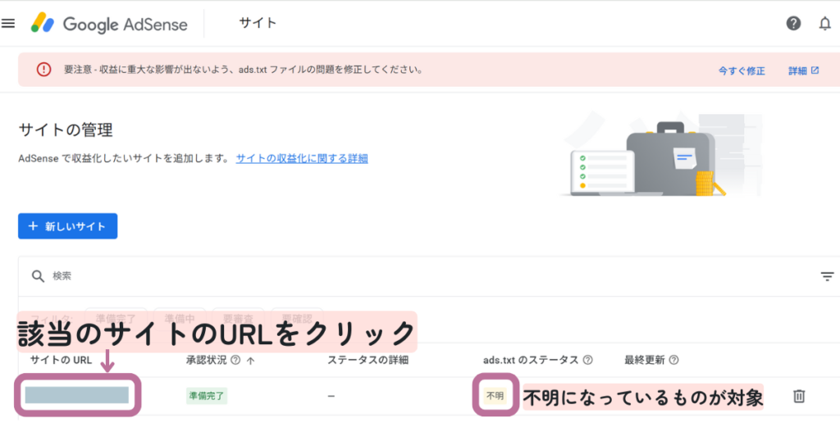Open the help question mark icon

[x=793, y=24]
